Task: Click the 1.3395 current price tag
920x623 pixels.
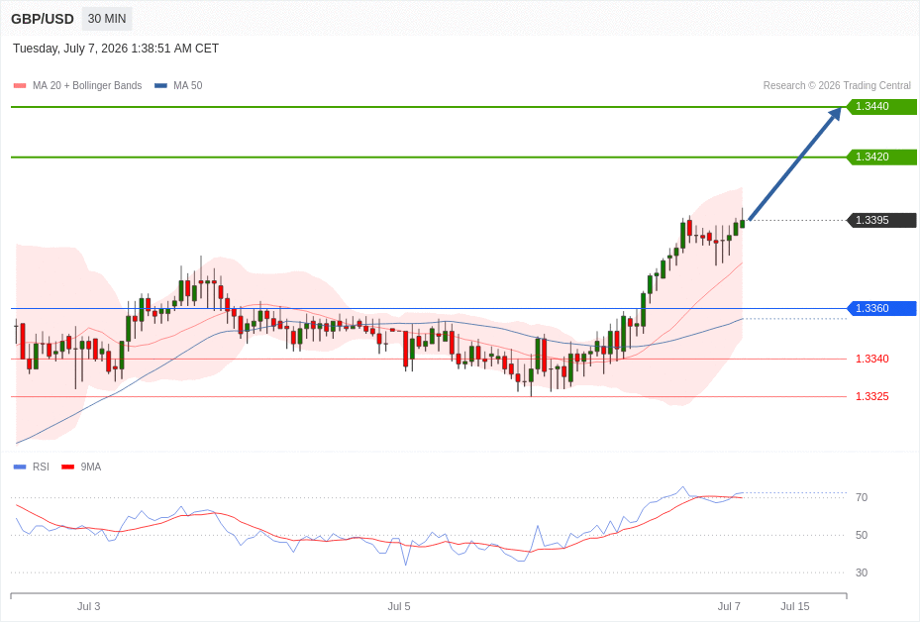Action: [881, 221]
